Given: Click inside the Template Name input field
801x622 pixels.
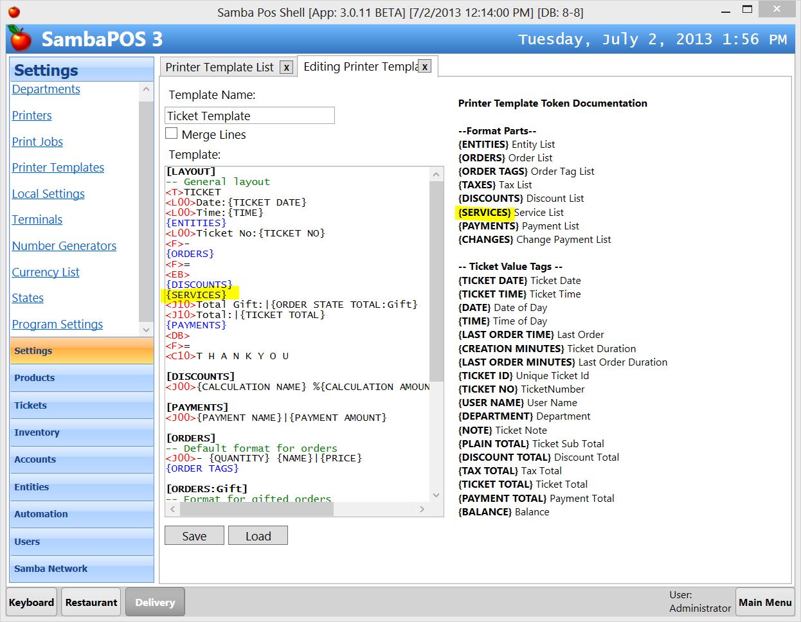Looking at the screenshot, I should 249,115.
